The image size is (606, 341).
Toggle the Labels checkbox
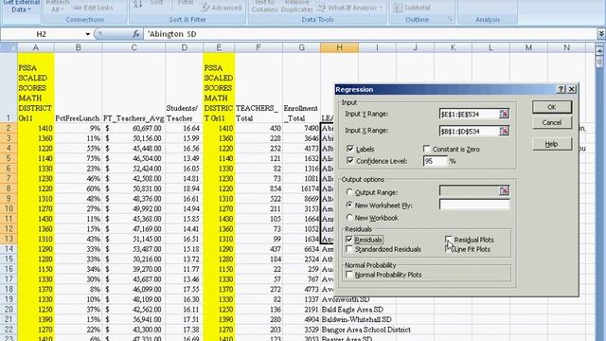click(350, 149)
